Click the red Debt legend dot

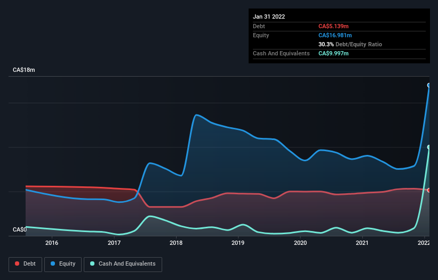[17, 263]
